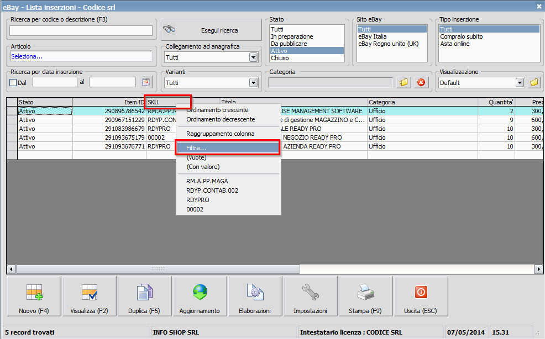The width and height of the screenshot is (545, 339).
Task: Clear the category with the red X icon
Action: [x=421, y=82]
